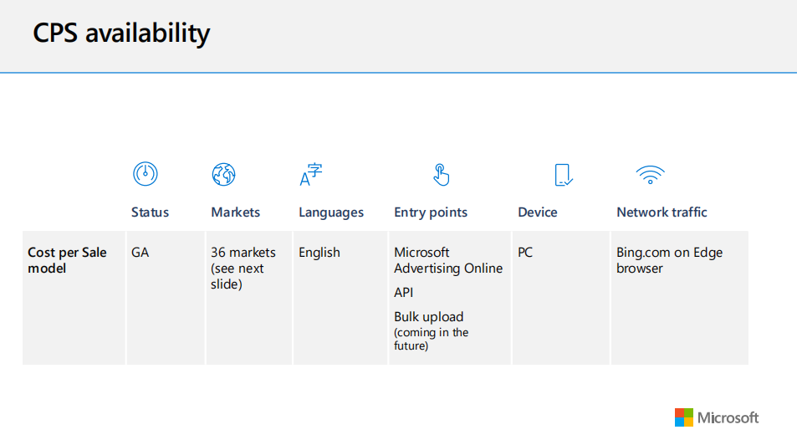Select the CPS availability slide title
Screen dimensions: 797x440
pos(121,33)
